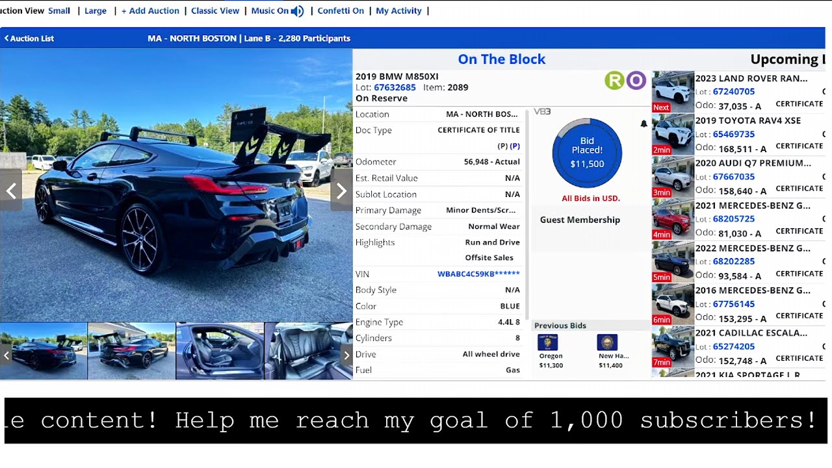Open the masked VIN WBABC4C59KB link
This screenshot has height=468, width=832.
478,274
